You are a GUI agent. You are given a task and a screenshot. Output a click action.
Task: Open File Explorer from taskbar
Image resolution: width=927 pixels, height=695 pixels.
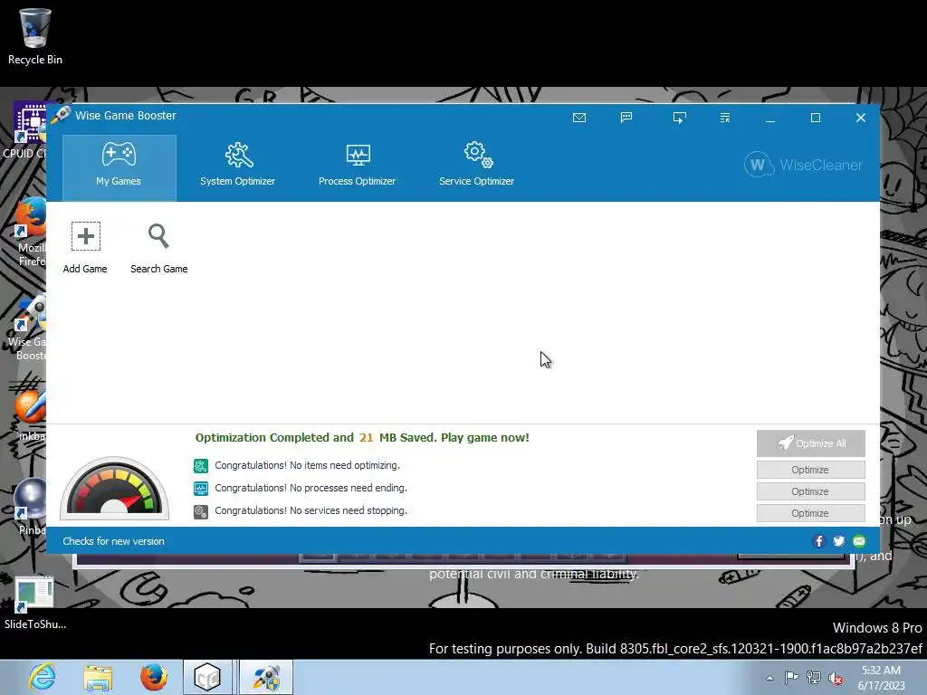pyautogui.click(x=98, y=677)
